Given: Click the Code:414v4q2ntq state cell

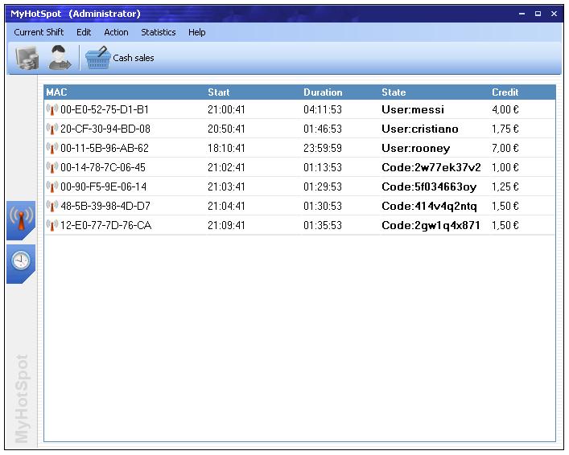Looking at the screenshot, I should 429,206.
